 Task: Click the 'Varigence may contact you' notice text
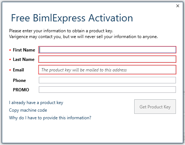[83, 37]
